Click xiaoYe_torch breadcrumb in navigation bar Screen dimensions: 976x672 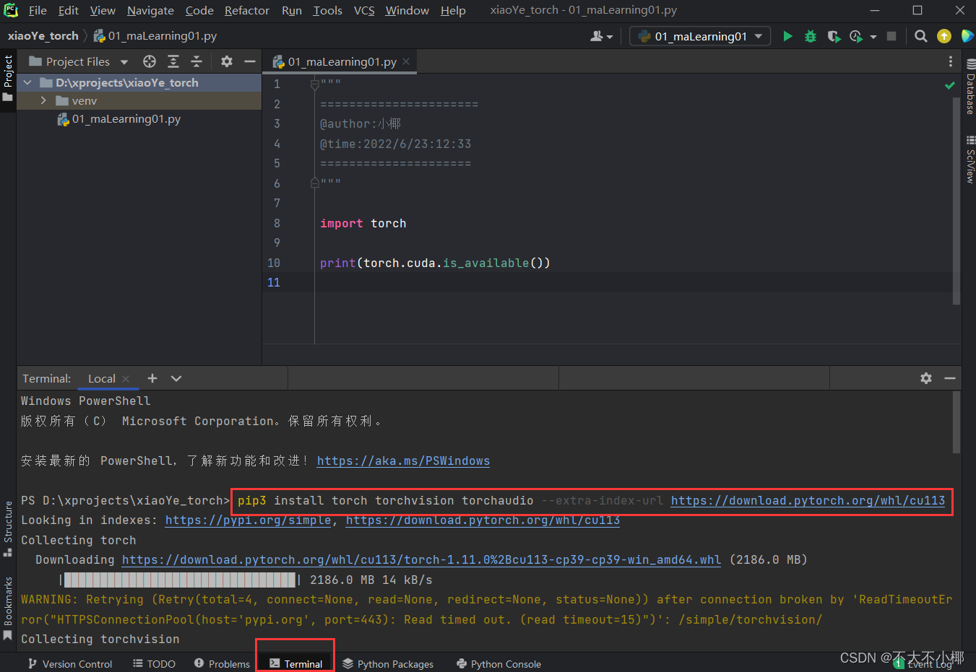pos(43,36)
